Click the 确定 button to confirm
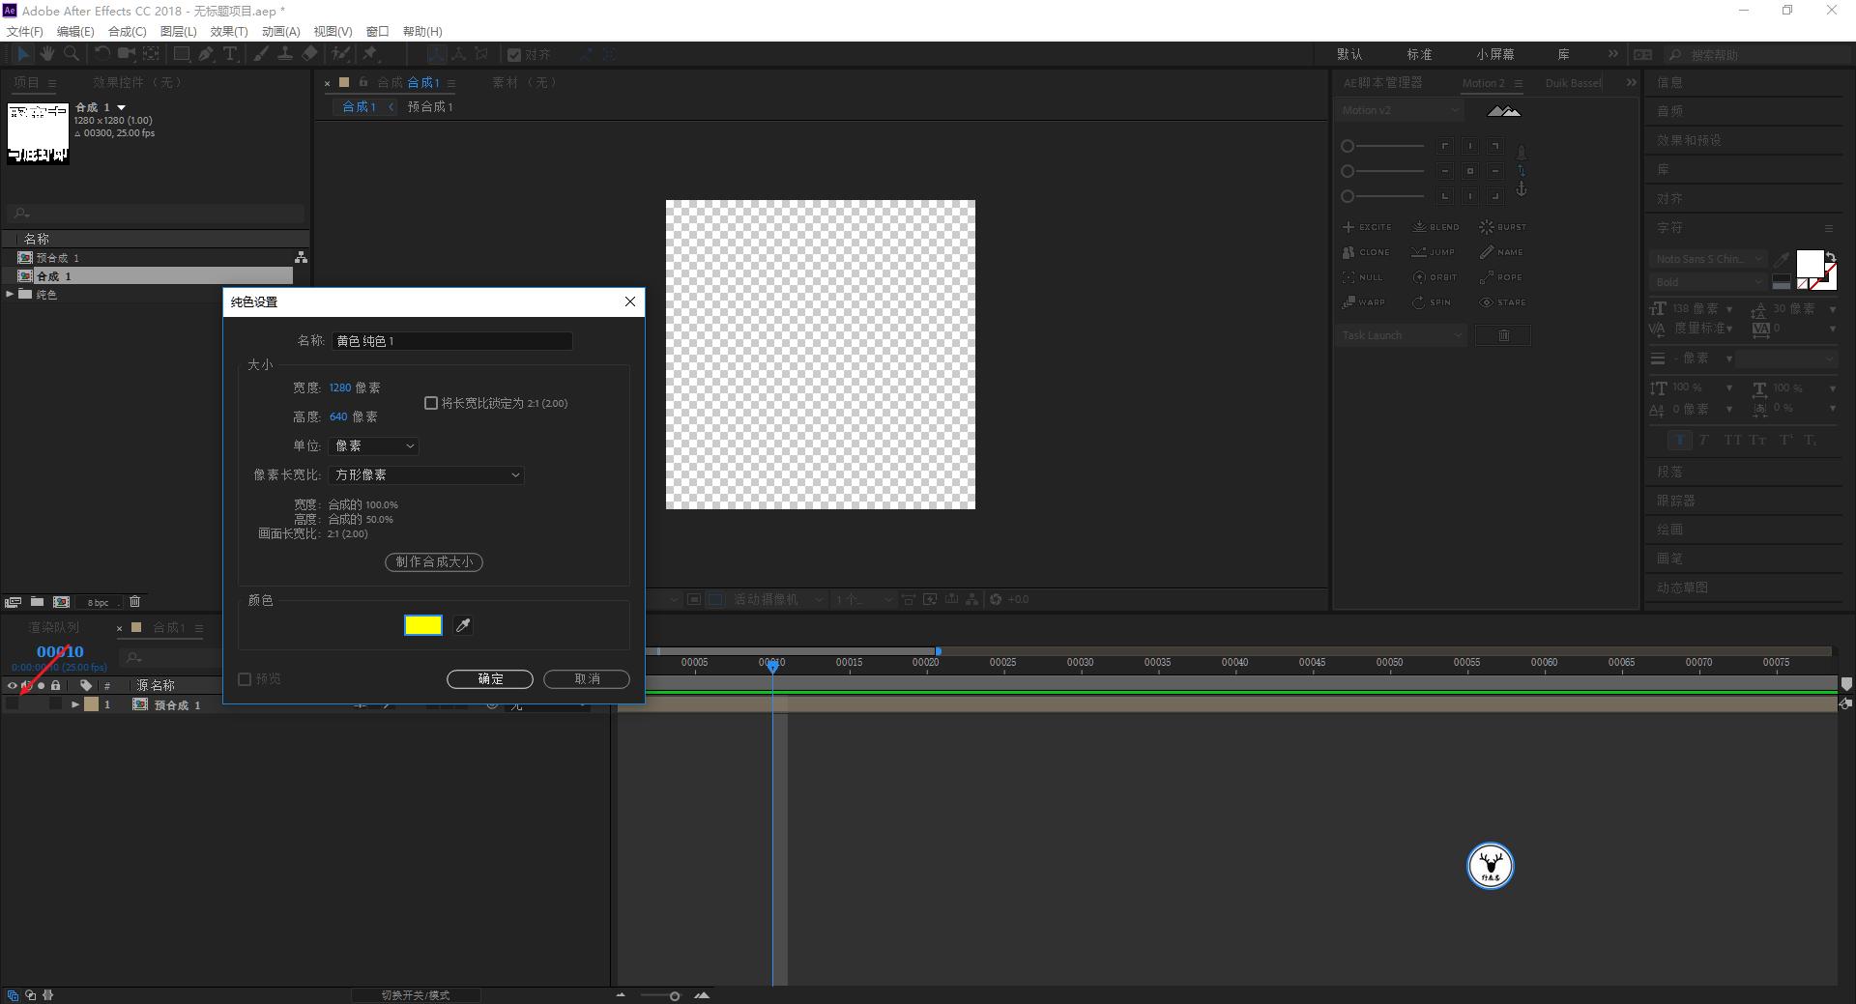 tap(490, 679)
